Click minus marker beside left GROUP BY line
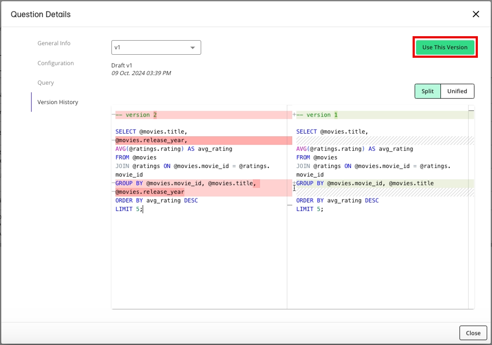This screenshot has width=492, height=345. pos(113,184)
